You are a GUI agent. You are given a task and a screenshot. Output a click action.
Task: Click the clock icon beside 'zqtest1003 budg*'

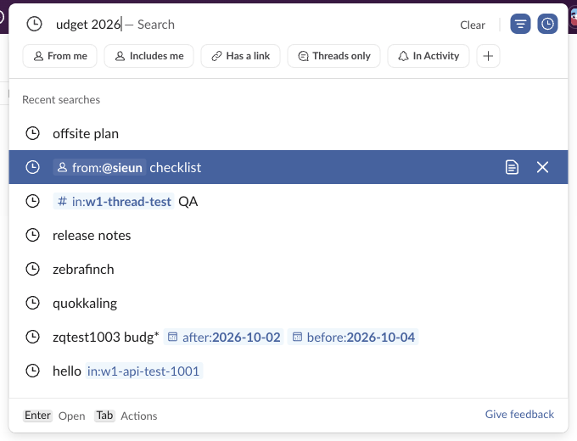pyautogui.click(x=33, y=337)
